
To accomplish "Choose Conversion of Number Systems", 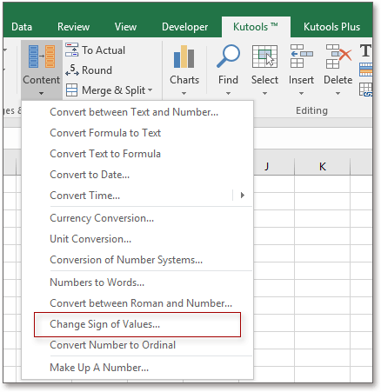I will tap(137, 260).
